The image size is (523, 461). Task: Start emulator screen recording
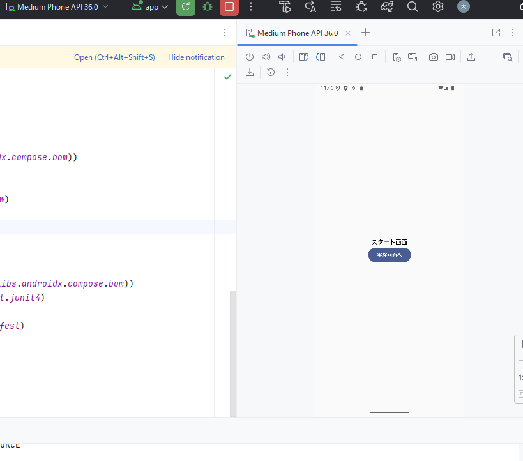click(450, 57)
